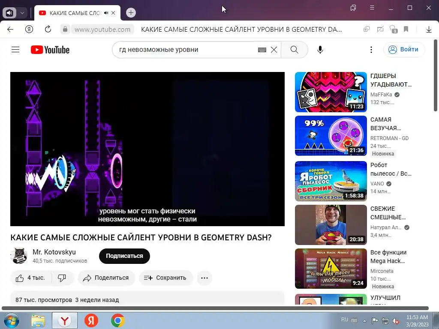Open the MaFFaKa channel name
The image size is (439, 329).
pyautogui.click(x=381, y=95)
